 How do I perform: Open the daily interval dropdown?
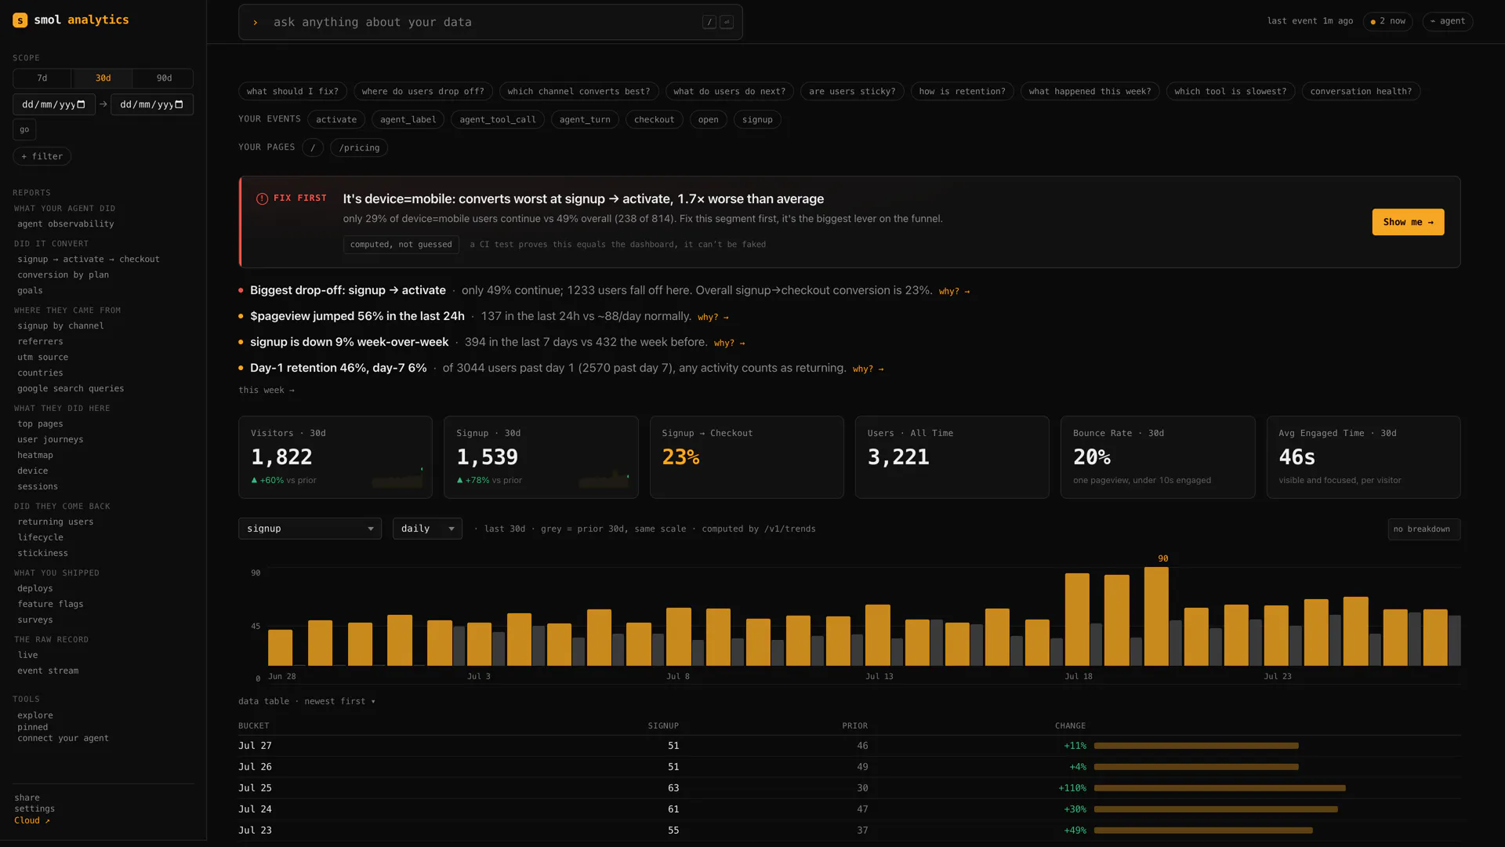coord(427,529)
